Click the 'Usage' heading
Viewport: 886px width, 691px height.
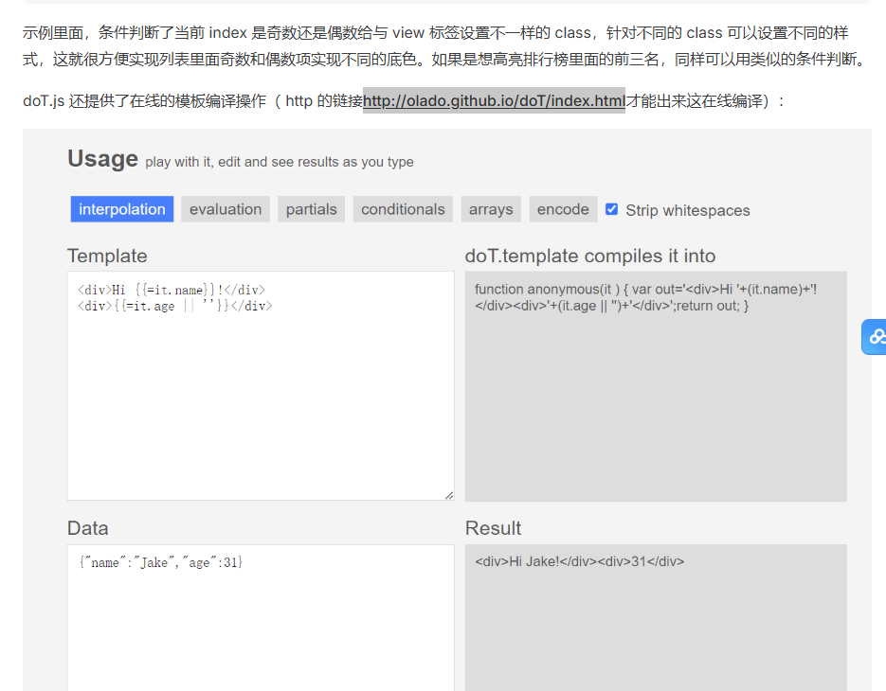click(x=103, y=159)
